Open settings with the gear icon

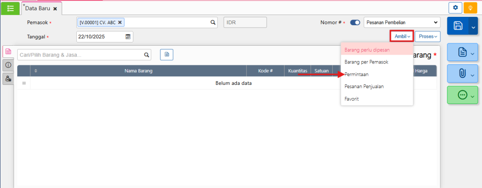tap(455, 8)
